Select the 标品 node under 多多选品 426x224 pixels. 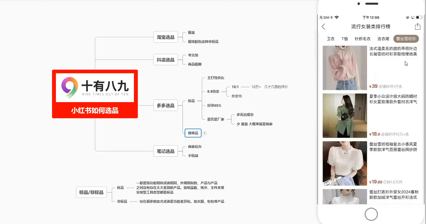coord(191,101)
